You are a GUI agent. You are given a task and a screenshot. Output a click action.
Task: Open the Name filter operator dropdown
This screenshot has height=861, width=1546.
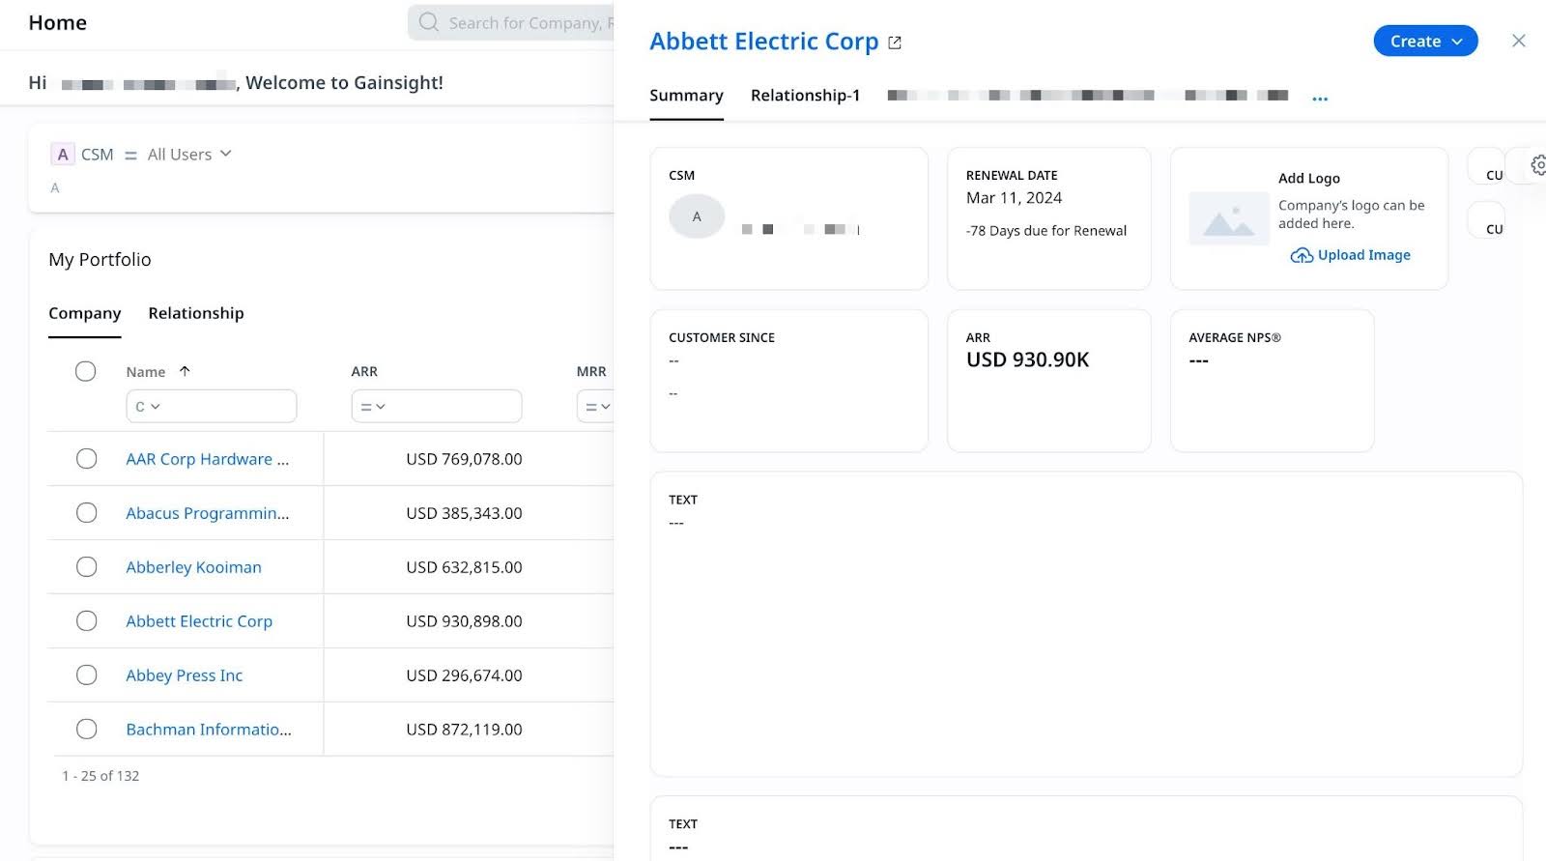click(x=148, y=407)
